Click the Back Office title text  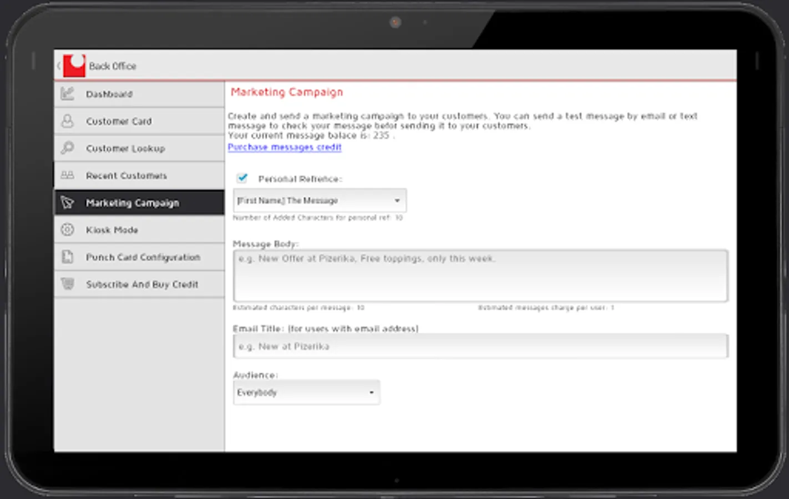[113, 66]
